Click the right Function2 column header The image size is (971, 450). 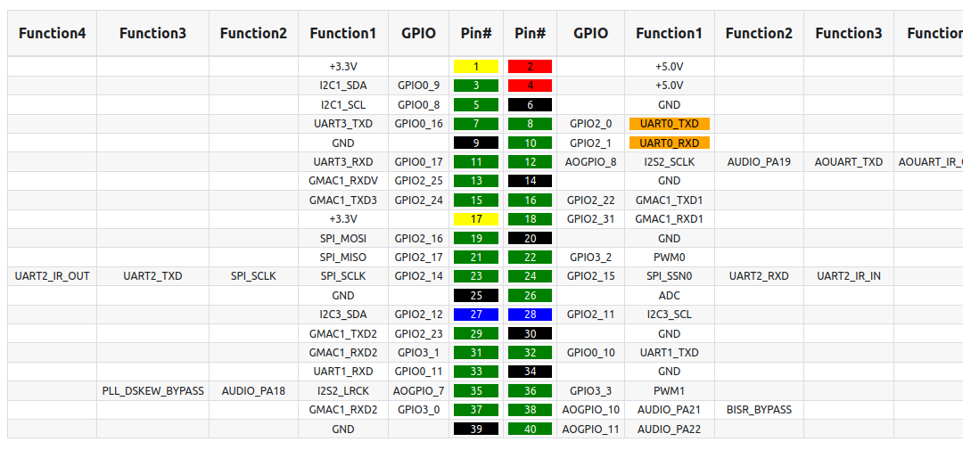point(759,34)
